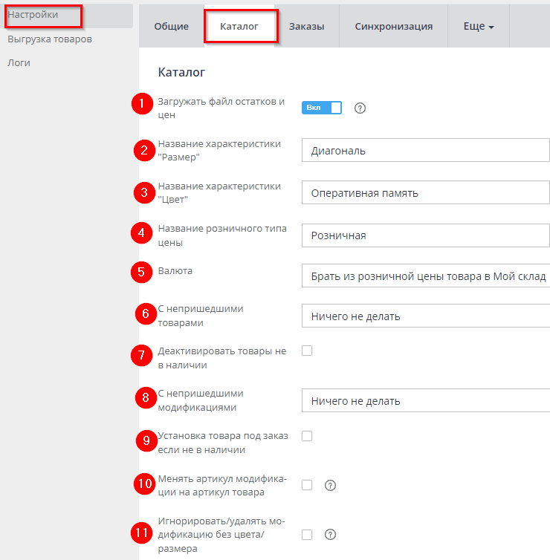550x560 pixels.
Task: Open 'Логи' in the sidebar
Action: click(x=19, y=63)
